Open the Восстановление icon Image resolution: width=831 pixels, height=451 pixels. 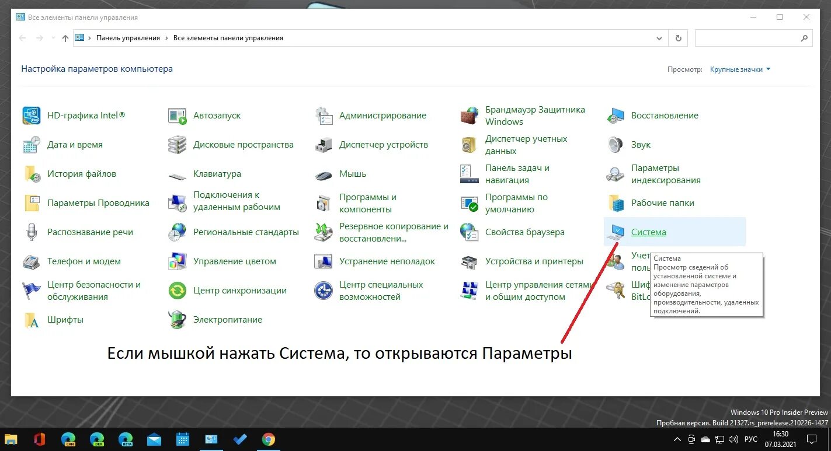(x=616, y=116)
